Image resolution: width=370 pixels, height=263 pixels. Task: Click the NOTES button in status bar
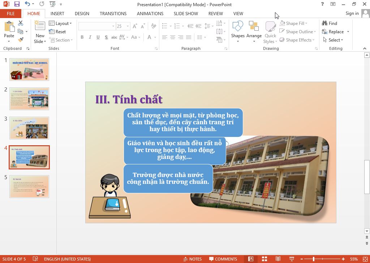coord(192,259)
